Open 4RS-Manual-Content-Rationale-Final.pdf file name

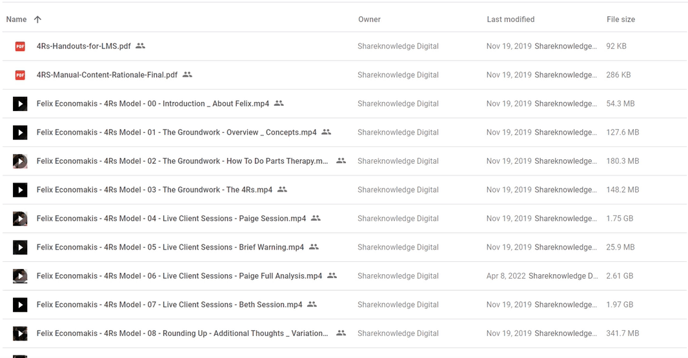[x=107, y=75]
